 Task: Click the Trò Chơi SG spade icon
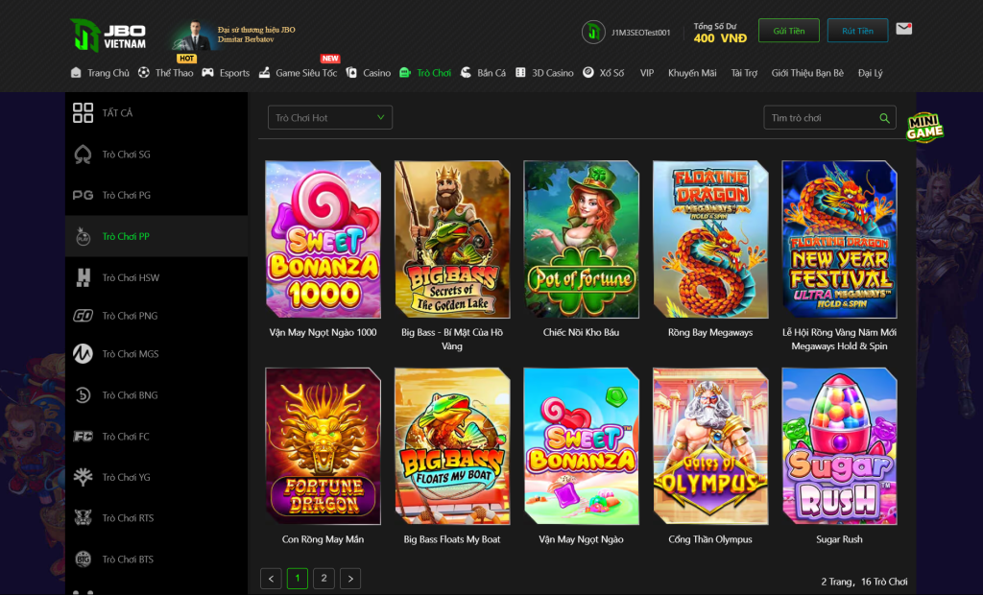click(83, 155)
